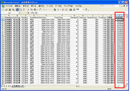130x91 pixels.
Task: Select the FinishTime header cell
Action: coord(62,18)
